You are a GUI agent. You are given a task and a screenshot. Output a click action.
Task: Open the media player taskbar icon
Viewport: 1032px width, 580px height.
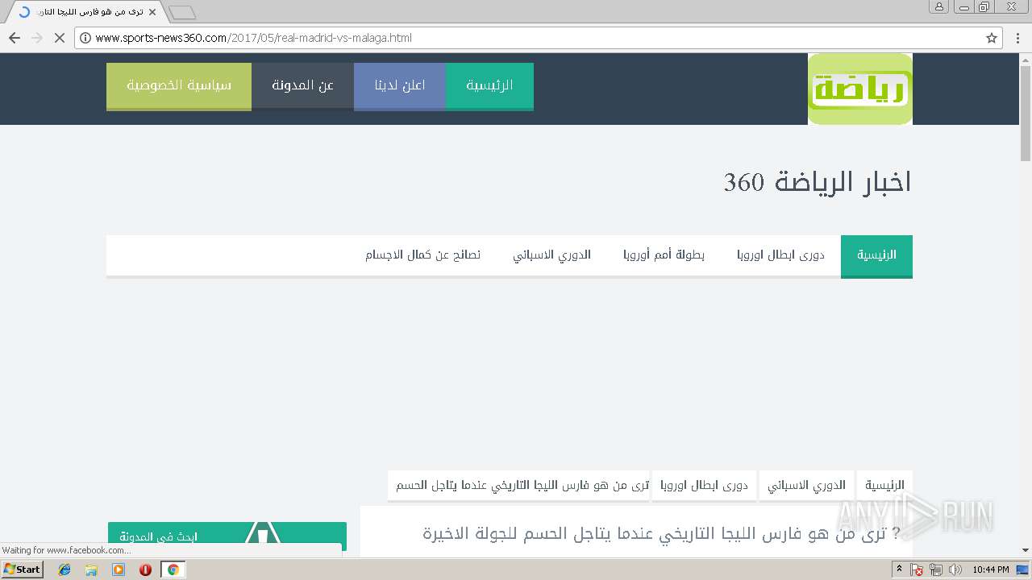pos(119,570)
